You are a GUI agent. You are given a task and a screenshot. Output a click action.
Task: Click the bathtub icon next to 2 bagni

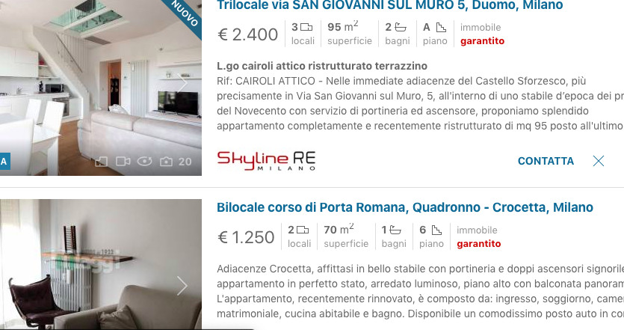(401, 28)
